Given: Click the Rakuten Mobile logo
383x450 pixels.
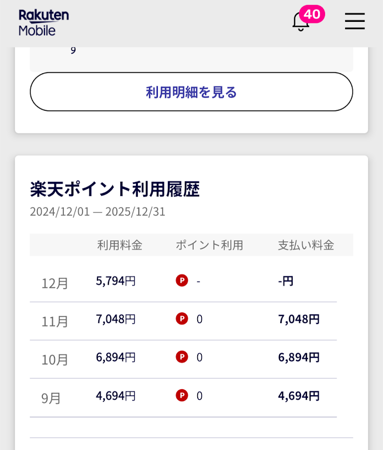Looking at the screenshot, I should [44, 22].
